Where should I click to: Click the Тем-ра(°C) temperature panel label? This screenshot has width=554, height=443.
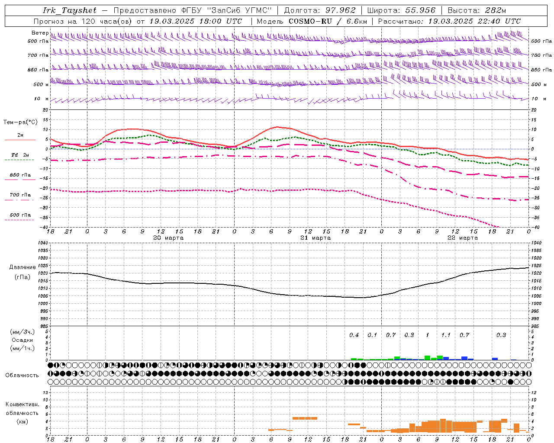tap(20, 122)
